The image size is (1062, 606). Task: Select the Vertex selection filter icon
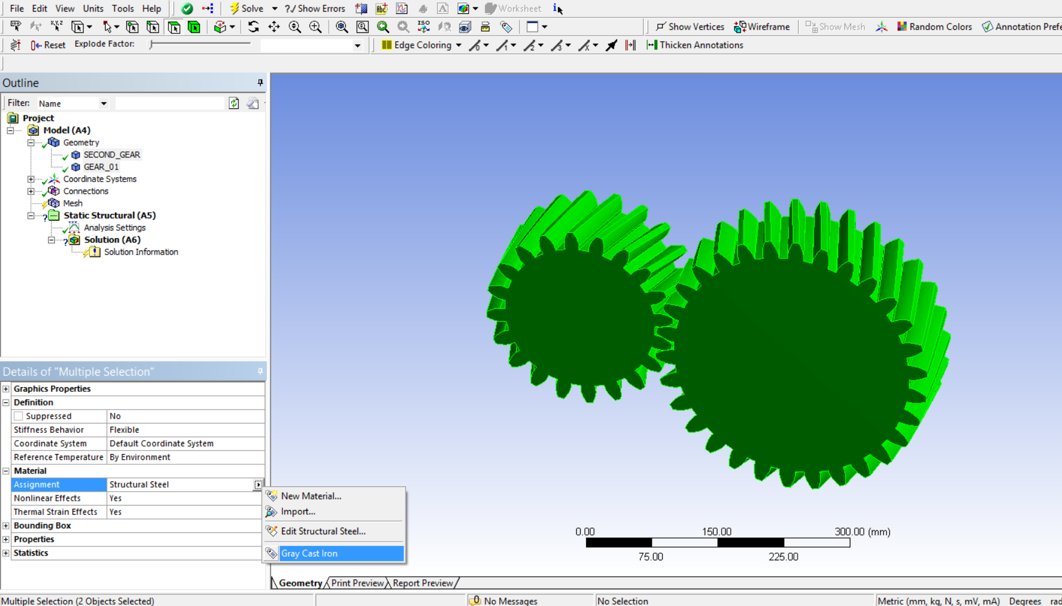click(x=133, y=27)
